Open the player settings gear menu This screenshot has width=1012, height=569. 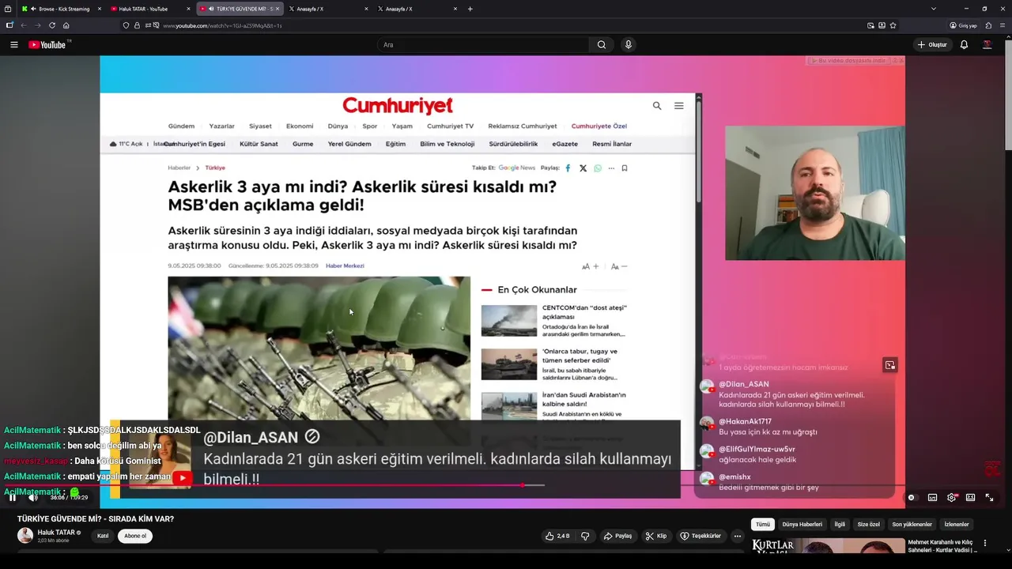coord(952,497)
